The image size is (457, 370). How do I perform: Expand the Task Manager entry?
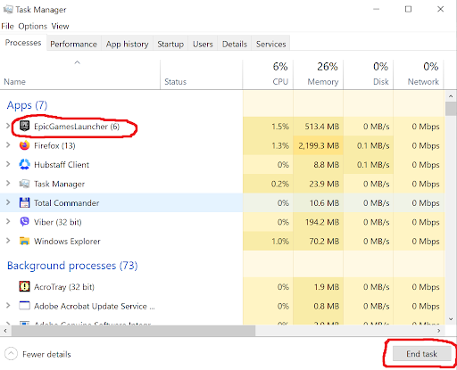point(8,184)
